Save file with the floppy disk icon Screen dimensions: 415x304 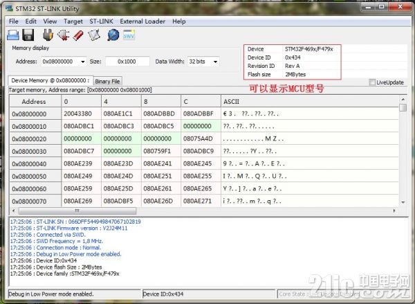pos(28,35)
